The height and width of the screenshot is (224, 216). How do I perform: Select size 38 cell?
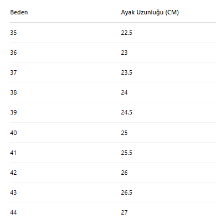pyautogui.click(x=13, y=92)
